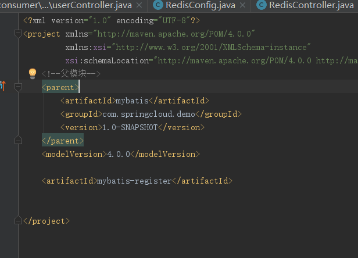
Task: Click the closing project tag
Action: click(x=46, y=221)
